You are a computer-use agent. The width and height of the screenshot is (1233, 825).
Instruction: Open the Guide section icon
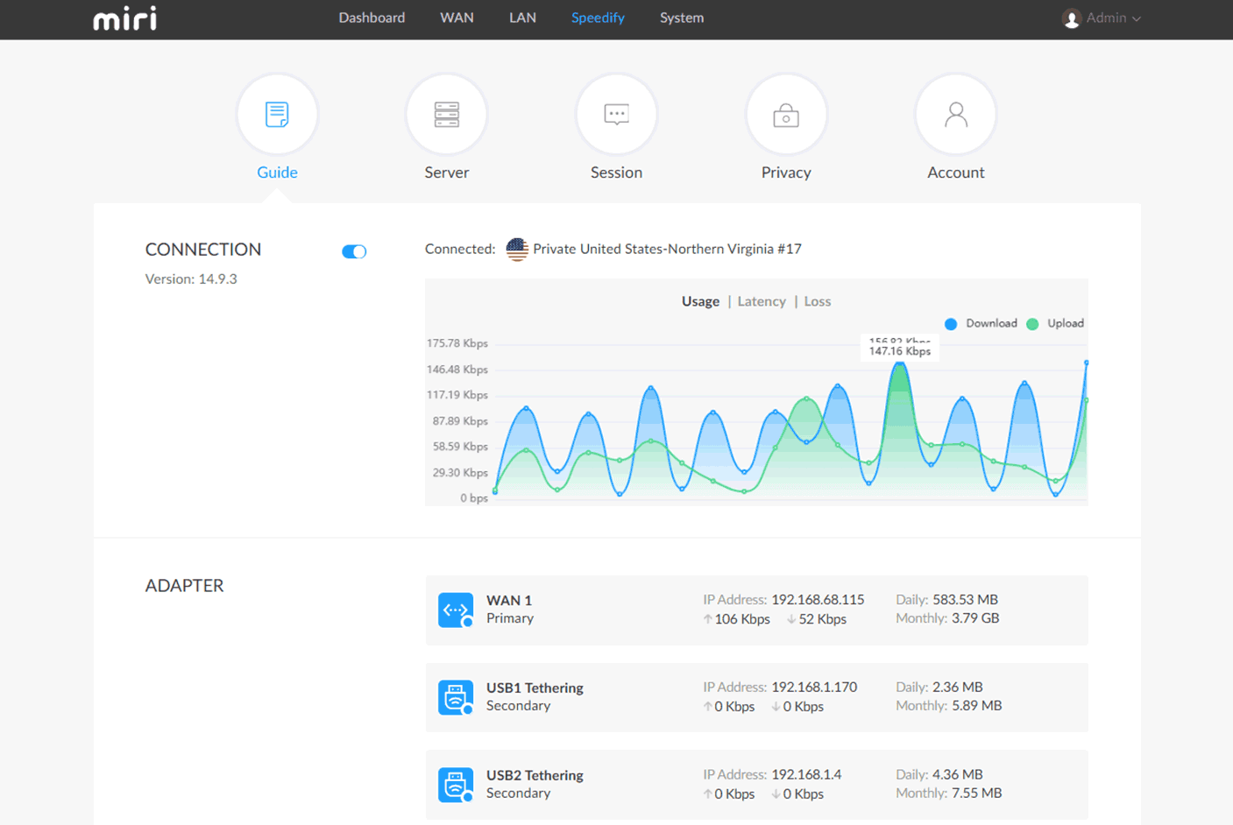(277, 114)
